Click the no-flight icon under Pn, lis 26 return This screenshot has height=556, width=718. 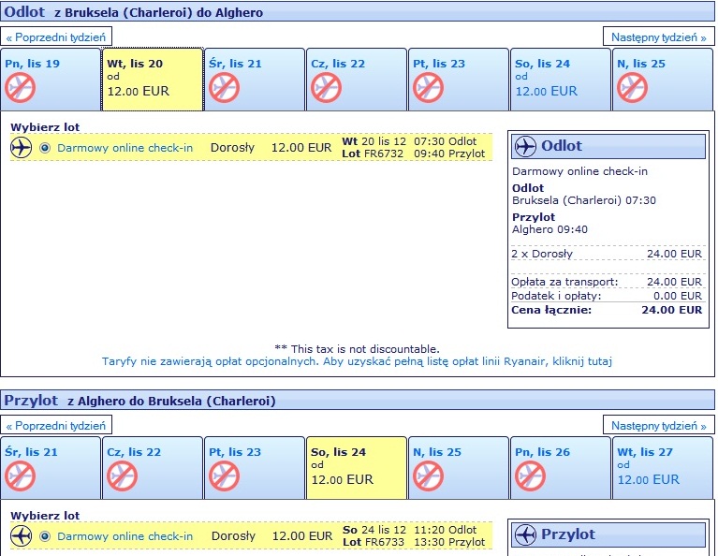click(530, 476)
